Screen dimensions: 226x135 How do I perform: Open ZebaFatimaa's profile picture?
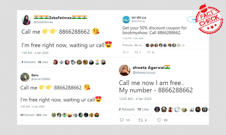tap(26, 20)
